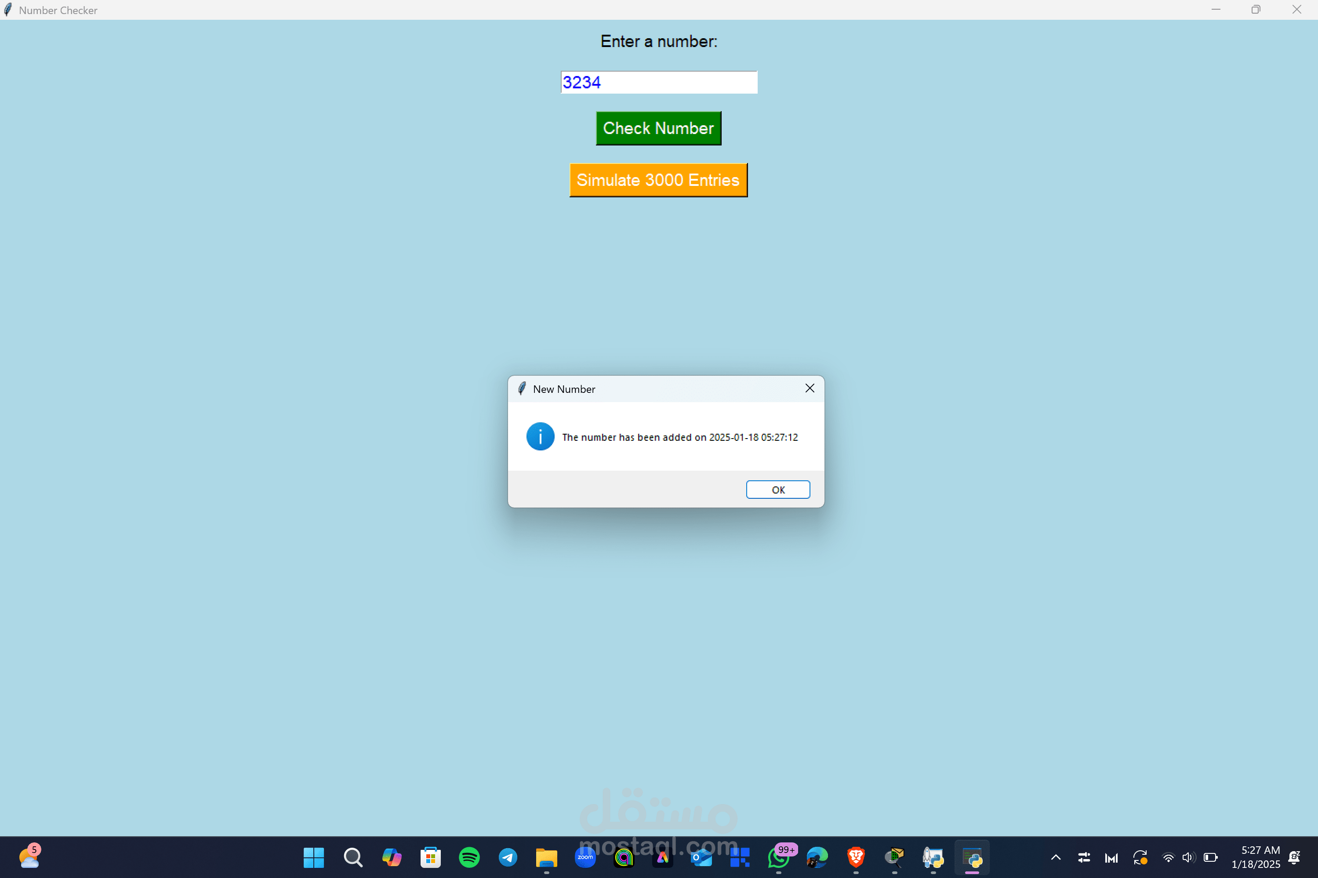Expand the hidden system tray icons chevron
1318x878 pixels.
[1055, 857]
